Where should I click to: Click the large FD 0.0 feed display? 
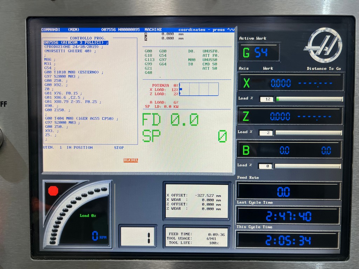point(170,120)
